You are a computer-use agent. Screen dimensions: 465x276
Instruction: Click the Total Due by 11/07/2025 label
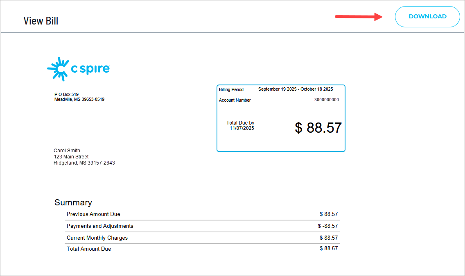(241, 125)
